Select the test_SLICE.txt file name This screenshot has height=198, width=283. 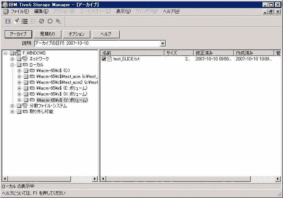[126, 59]
